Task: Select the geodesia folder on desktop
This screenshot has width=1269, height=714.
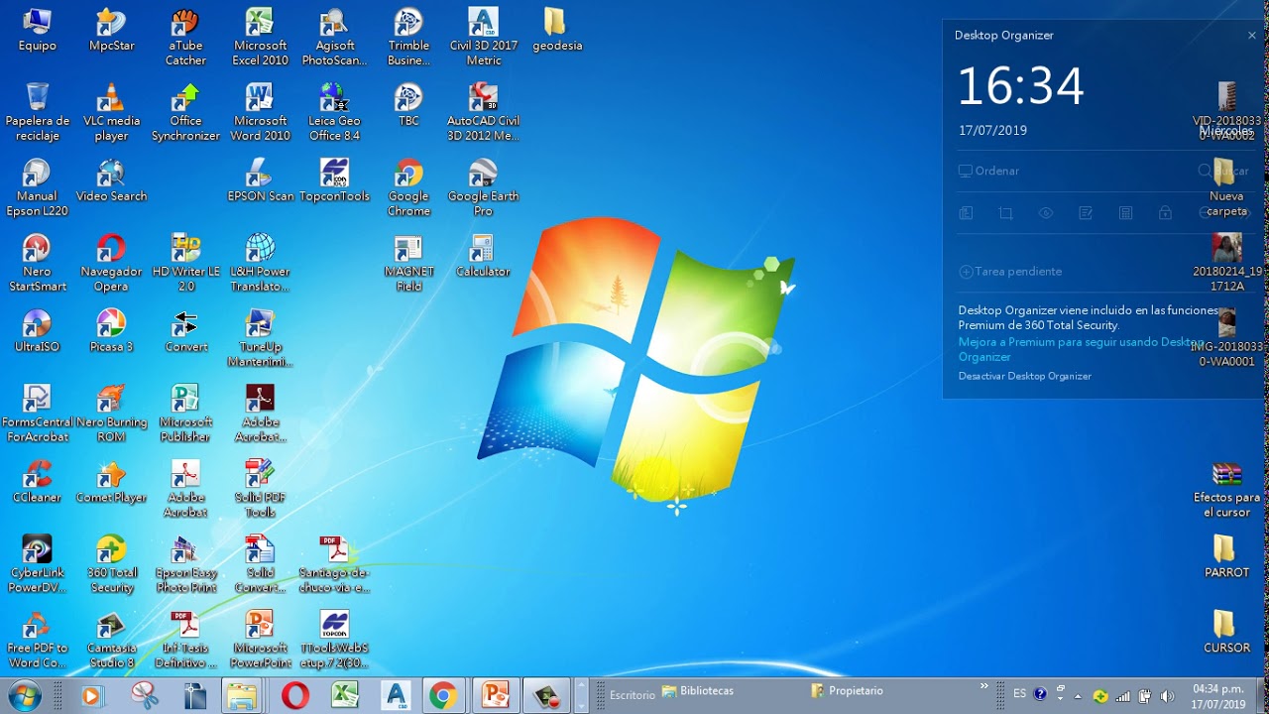Action: pyautogui.click(x=556, y=30)
